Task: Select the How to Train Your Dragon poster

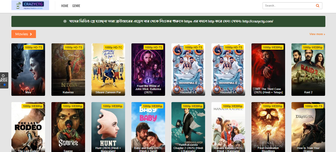Action: pyautogui.click(x=308, y=127)
